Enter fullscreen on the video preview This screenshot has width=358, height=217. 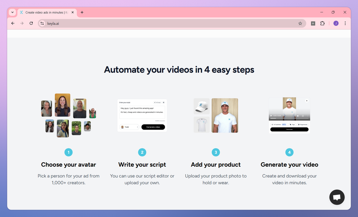coord(303,116)
